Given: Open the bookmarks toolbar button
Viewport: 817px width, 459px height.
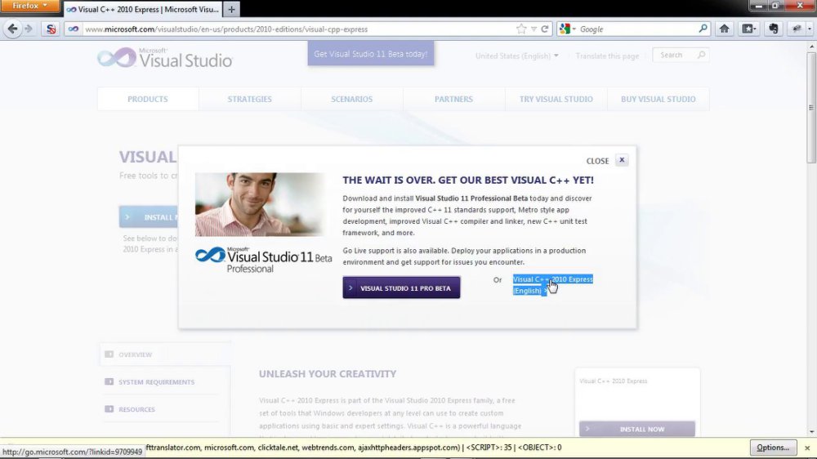Looking at the screenshot, I should pyautogui.click(x=748, y=29).
